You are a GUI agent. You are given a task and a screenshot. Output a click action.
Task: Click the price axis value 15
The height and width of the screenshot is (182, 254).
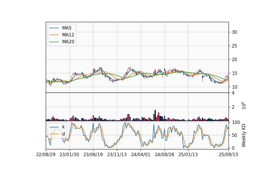pos(234,73)
